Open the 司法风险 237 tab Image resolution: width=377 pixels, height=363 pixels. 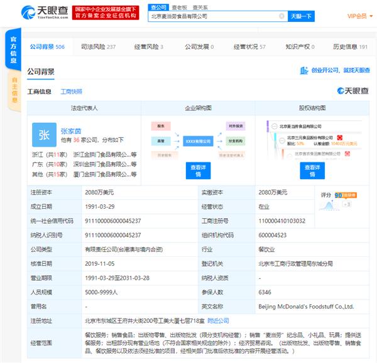click(x=98, y=47)
